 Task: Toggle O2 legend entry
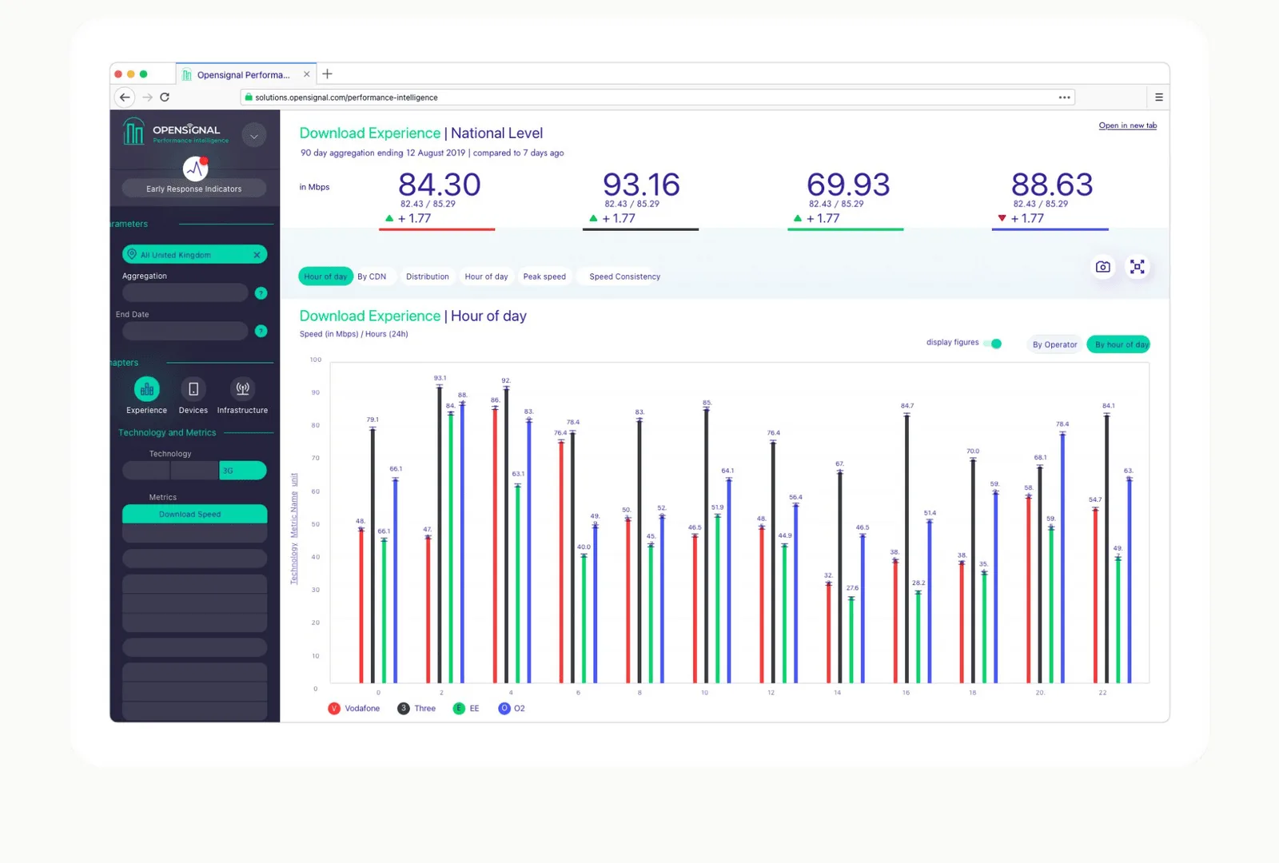[x=512, y=709]
